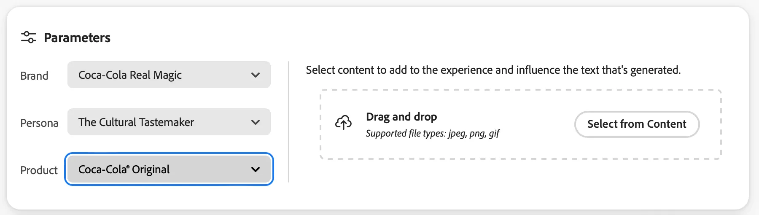Open the Coca-Cola Real Magic brand dropdown
Screen dimensions: 759x215
[169, 75]
